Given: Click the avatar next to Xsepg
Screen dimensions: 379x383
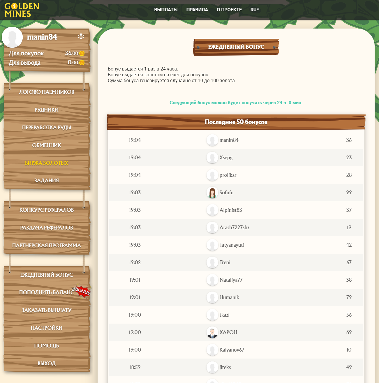Looking at the screenshot, I should pos(212,158).
